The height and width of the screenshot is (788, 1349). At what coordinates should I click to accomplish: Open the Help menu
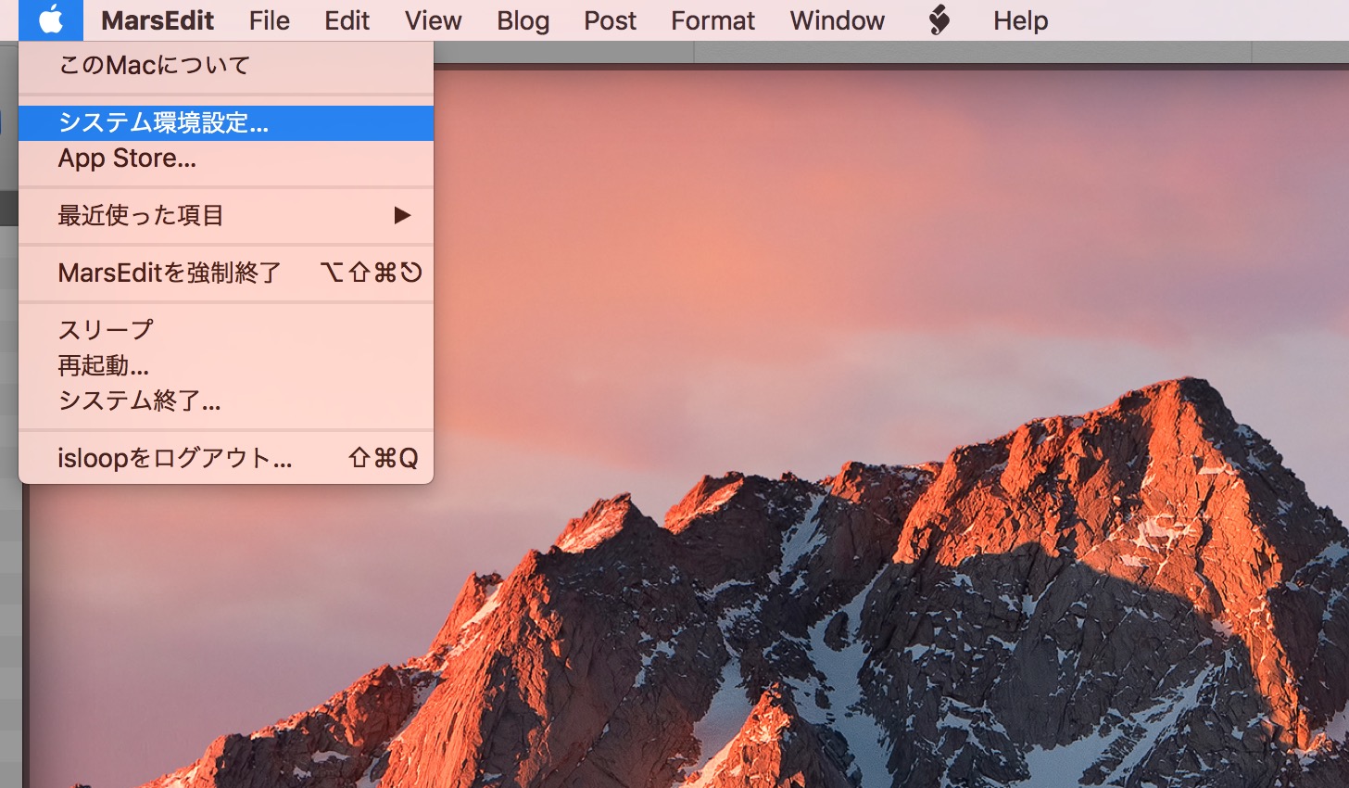click(1020, 20)
